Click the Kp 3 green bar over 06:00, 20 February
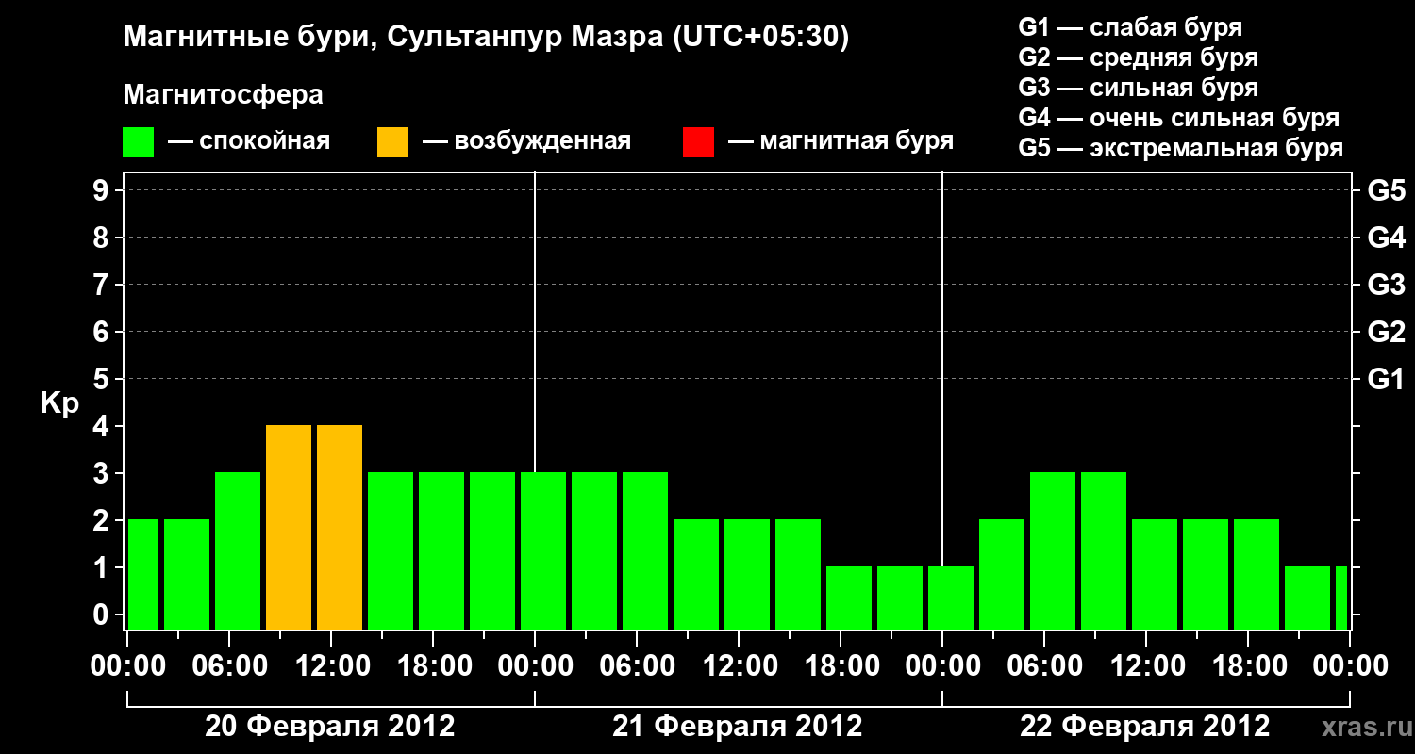The image size is (1415, 754). click(x=238, y=551)
